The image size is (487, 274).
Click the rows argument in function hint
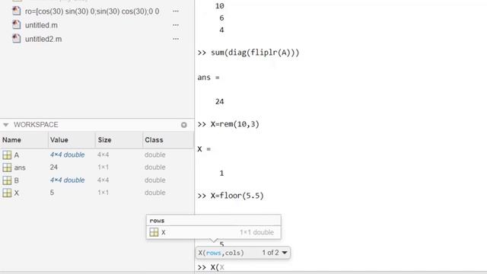point(213,253)
